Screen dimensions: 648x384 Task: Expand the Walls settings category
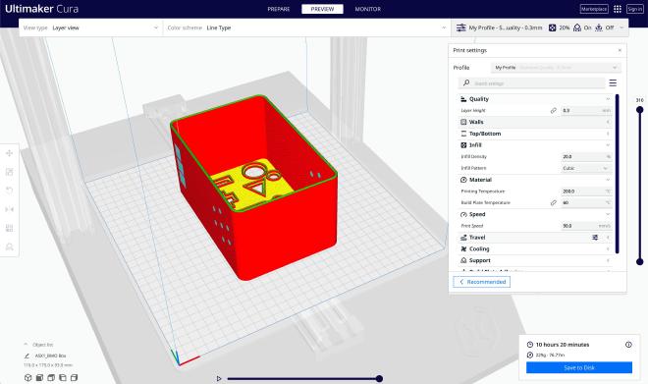pos(534,122)
